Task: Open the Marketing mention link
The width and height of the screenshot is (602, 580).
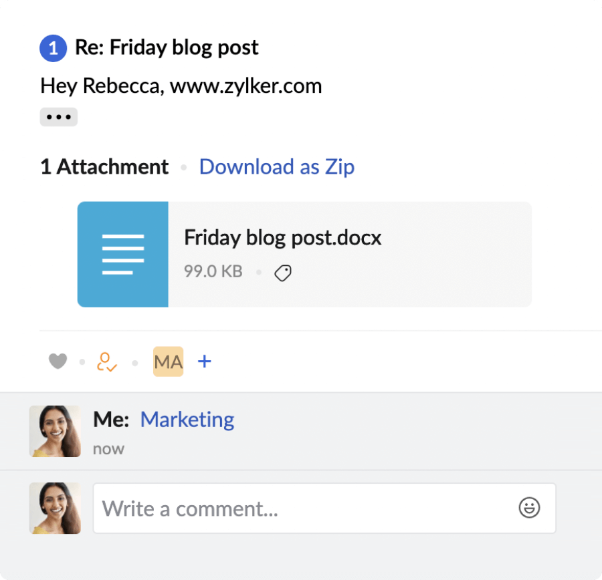Action: 187,420
